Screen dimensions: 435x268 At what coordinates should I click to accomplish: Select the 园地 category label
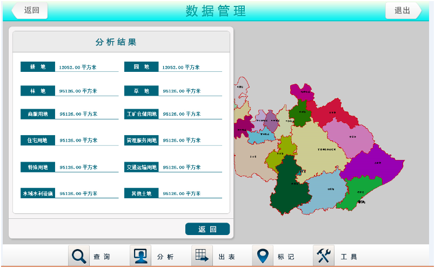(x=141, y=67)
